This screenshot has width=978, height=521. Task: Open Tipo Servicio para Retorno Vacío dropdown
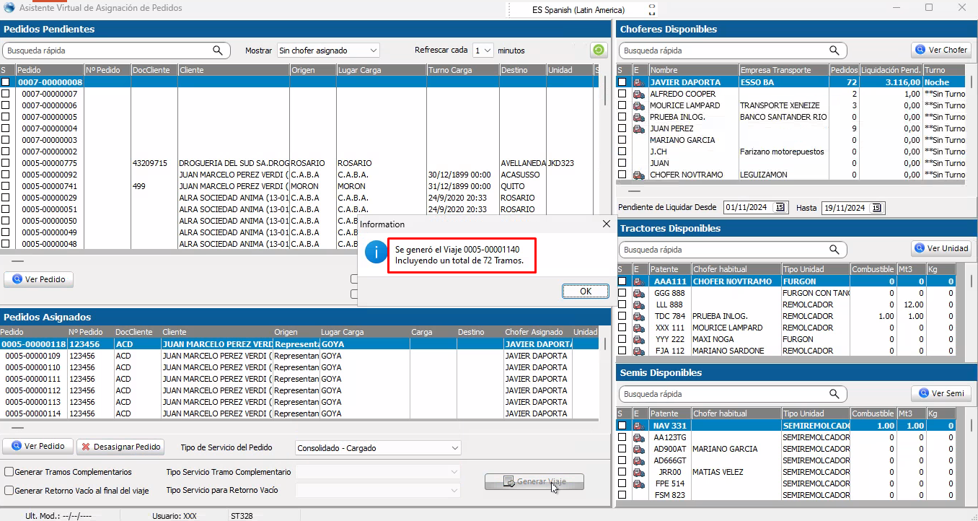click(378, 490)
